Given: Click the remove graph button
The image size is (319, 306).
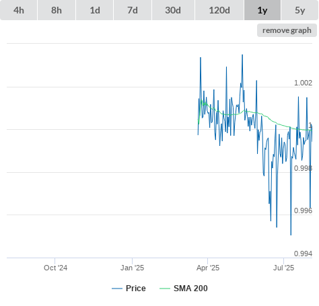Looking at the screenshot, I should coord(287,30).
